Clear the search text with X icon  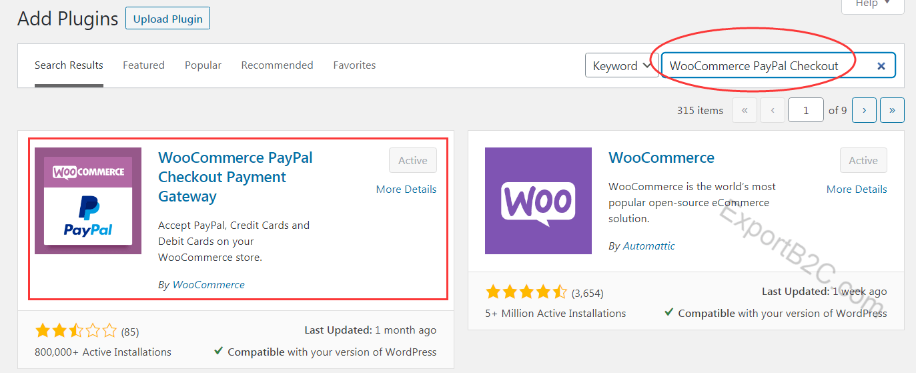tap(881, 66)
